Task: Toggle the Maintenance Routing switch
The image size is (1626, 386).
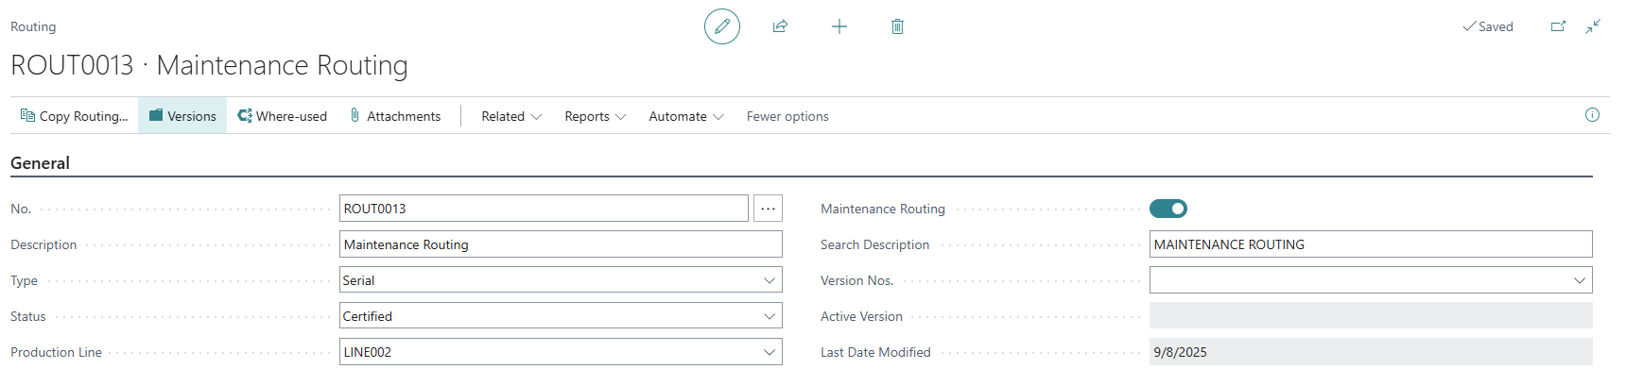Action: click(1168, 209)
